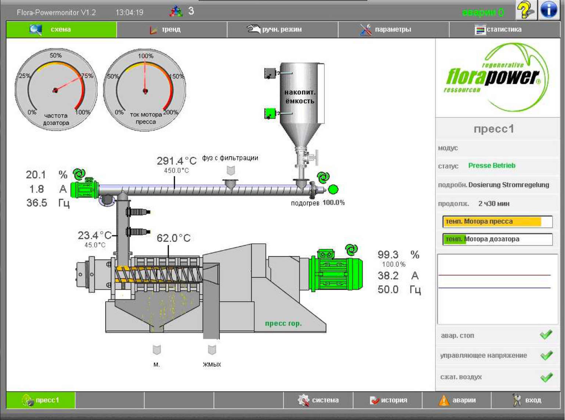Click the control voltage status checkmark
The width and height of the screenshot is (565, 420).
pyautogui.click(x=546, y=355)
